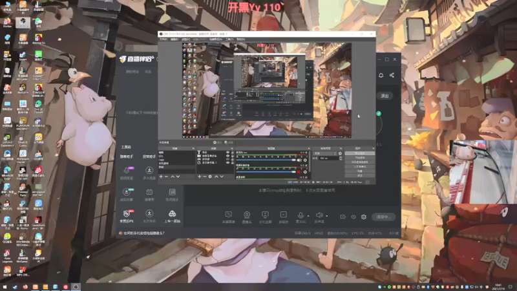This screenshot has width=517, height=291.
Task: Click start virtual camera button in OBS
Action: (x=360, y=162)
